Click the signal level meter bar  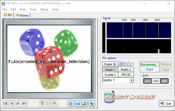pyautogui.click(x=104, y=38)
